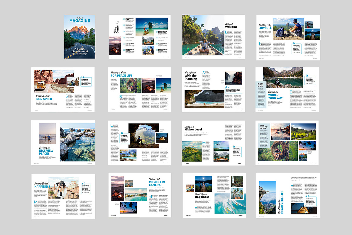Select the turquoise beach aerial photo
Viewport: 352px width, 235px height.
point(136,194)
